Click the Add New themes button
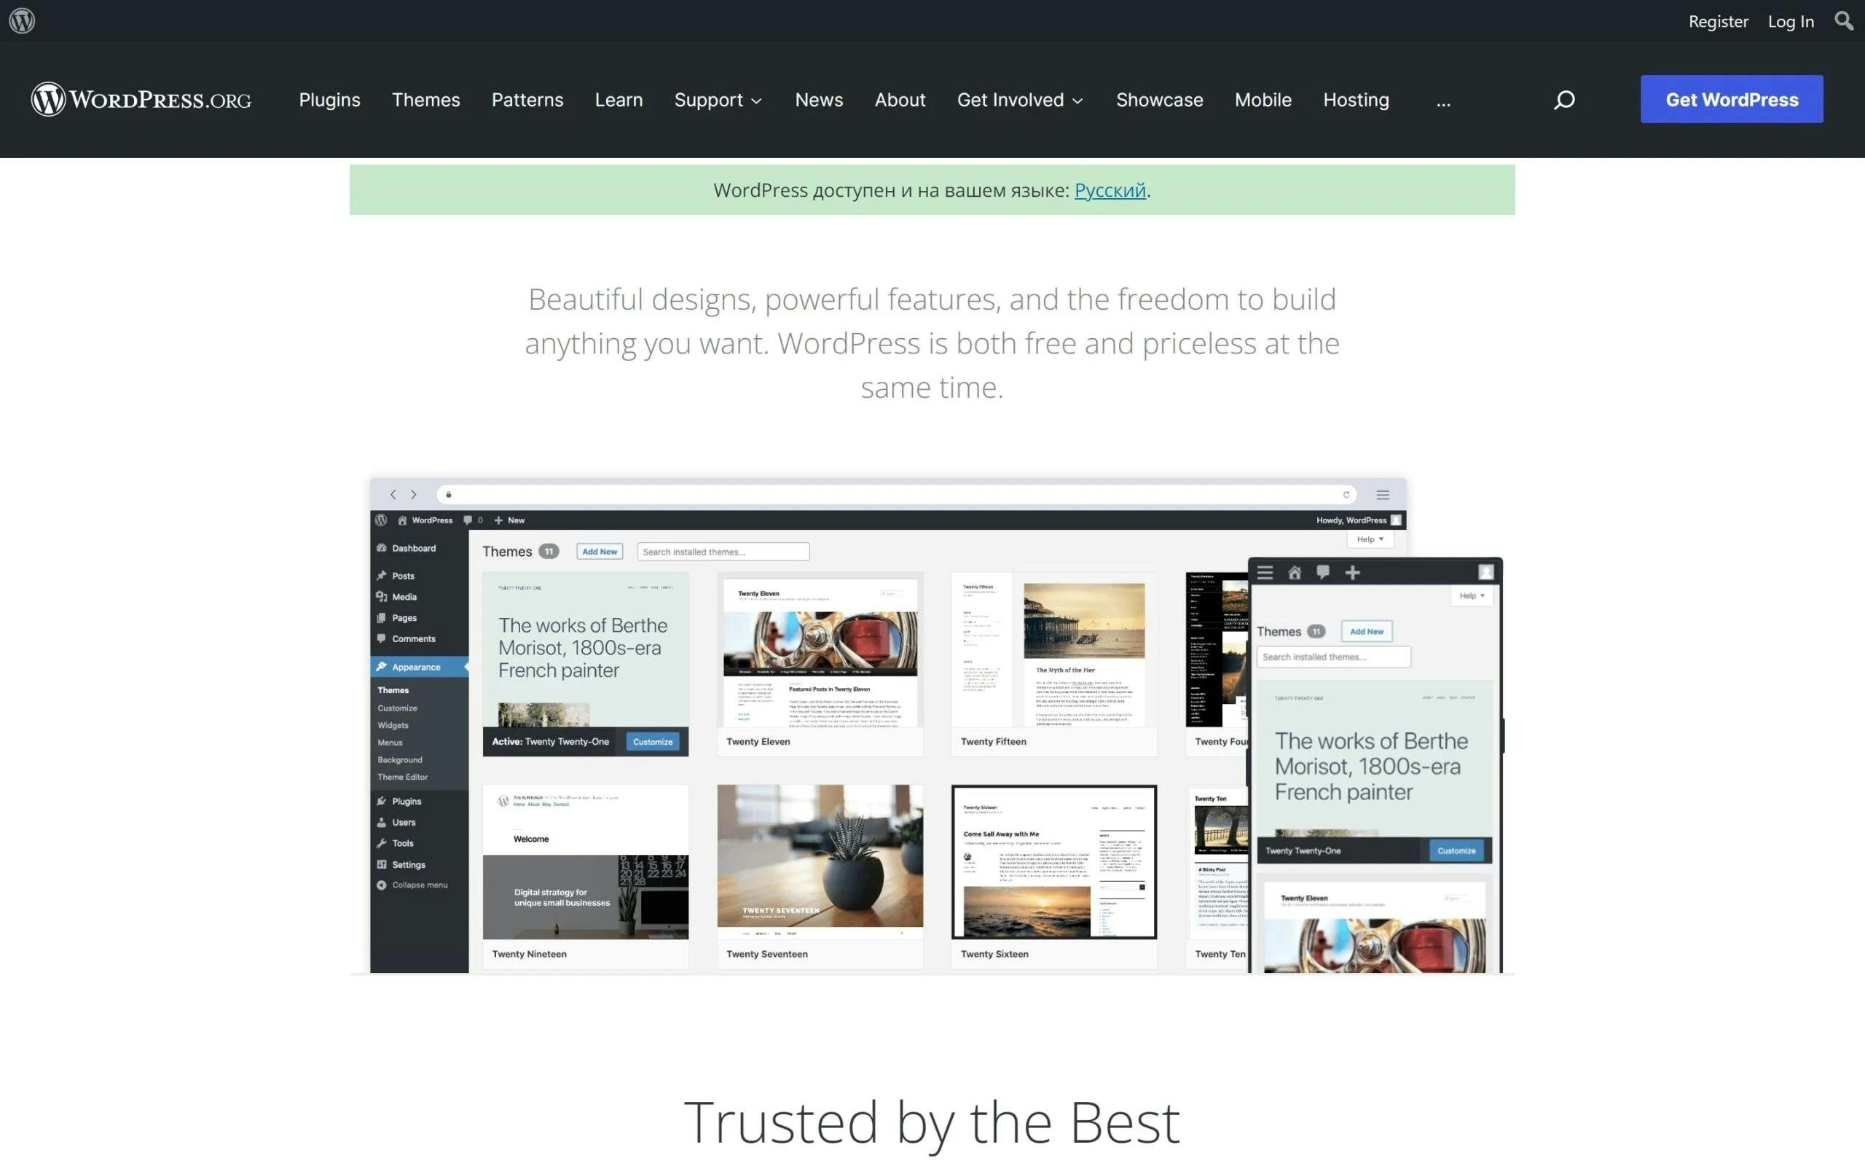Screen dimensions: 1865x1166 point(599,551)
